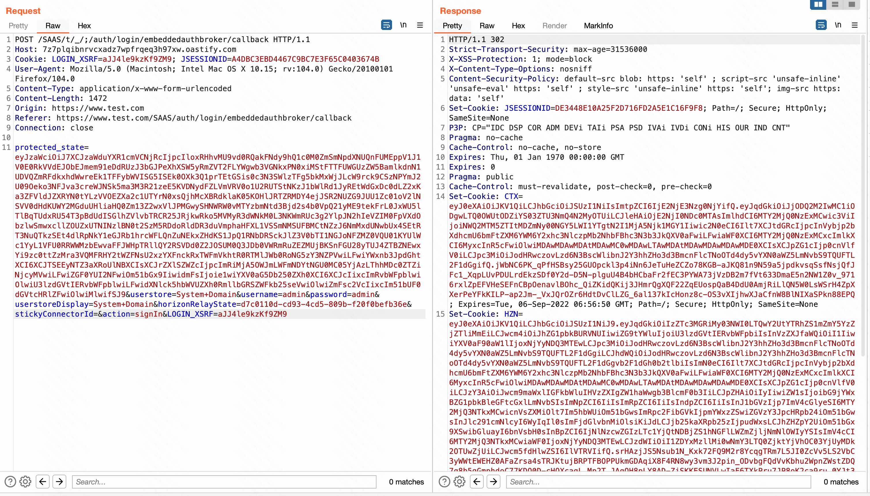870x496 pixels.
Task: Click the X-XSS-Protection response header
Action: (x=521, y=59)
